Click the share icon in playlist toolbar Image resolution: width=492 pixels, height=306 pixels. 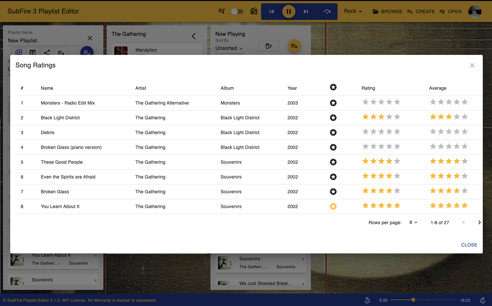47,52
